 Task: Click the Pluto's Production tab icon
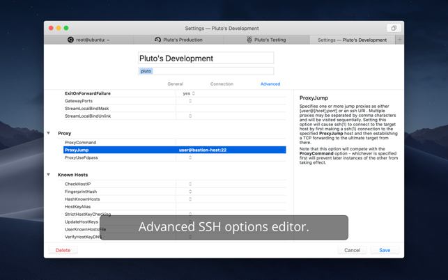click(x=157, y=40)
